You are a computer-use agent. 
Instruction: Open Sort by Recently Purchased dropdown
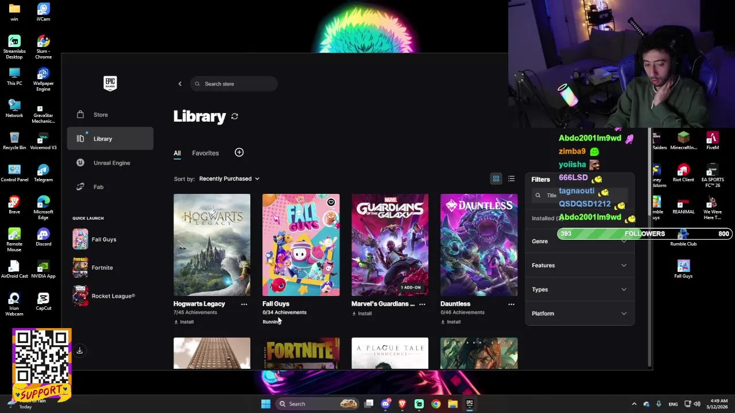(x=229, y=179)
